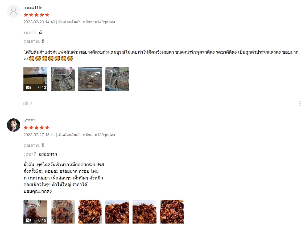Click the like count 2 beside thumbs-up

click(31, 104)
